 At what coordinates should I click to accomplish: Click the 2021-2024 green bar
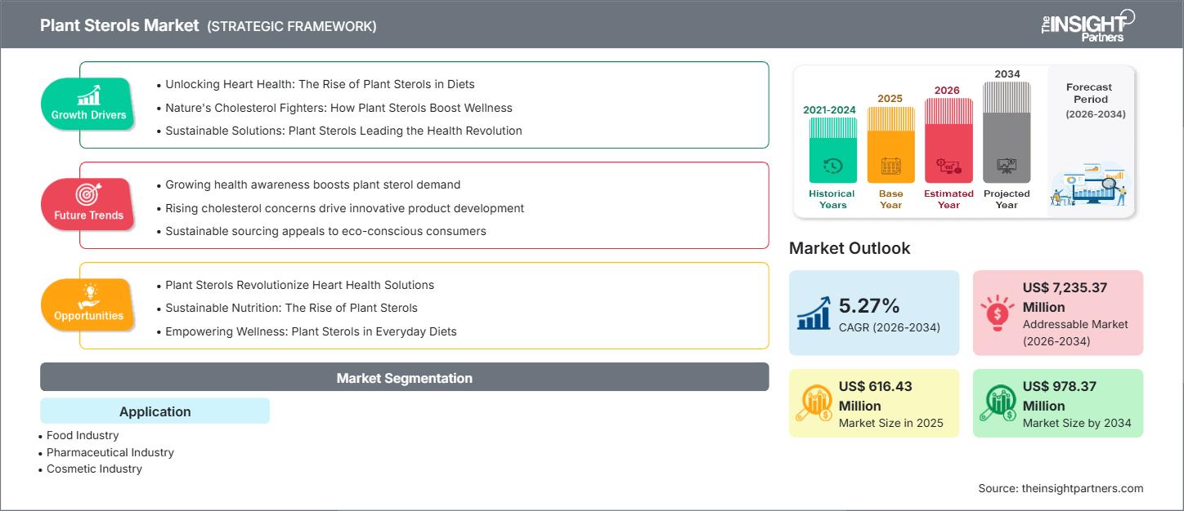pyautogui.click(x=832, y=150)
